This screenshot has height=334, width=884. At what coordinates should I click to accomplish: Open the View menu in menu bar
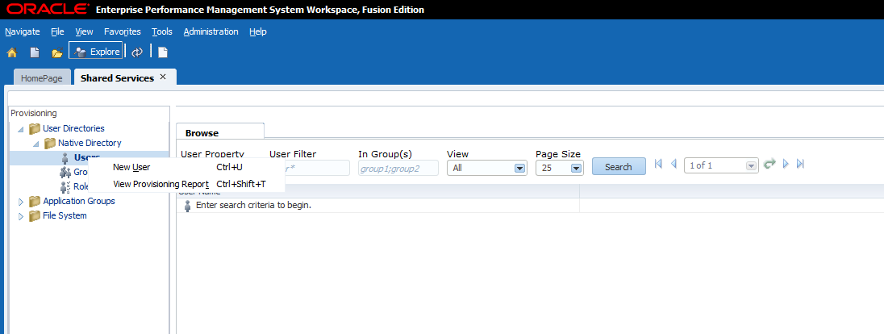click(x=84, y=31)
